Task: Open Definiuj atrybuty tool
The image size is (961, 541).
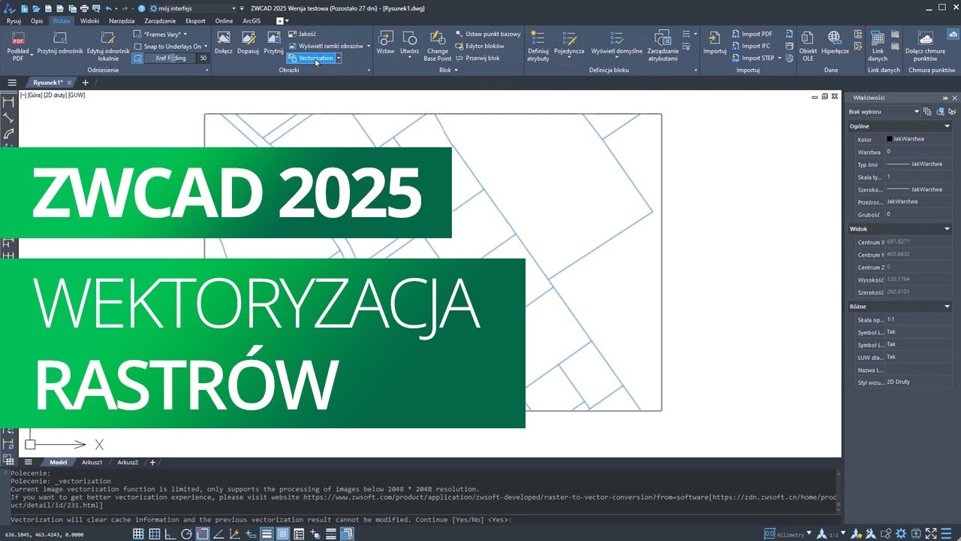Action: pyautogui.click(x=538, y=45)
